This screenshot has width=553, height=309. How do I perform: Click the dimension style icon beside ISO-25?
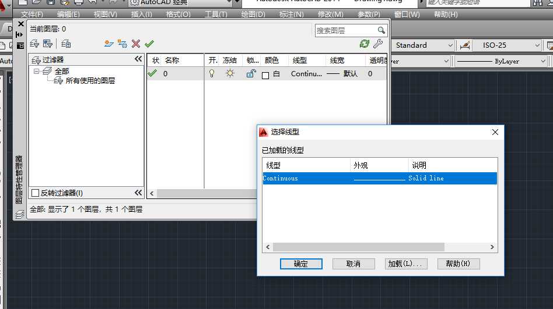pos(465,45)
